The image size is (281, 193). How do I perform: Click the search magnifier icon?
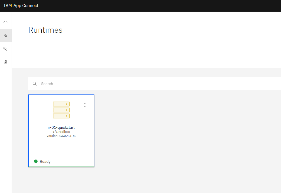pyautogui.click(x=35, y=84)
